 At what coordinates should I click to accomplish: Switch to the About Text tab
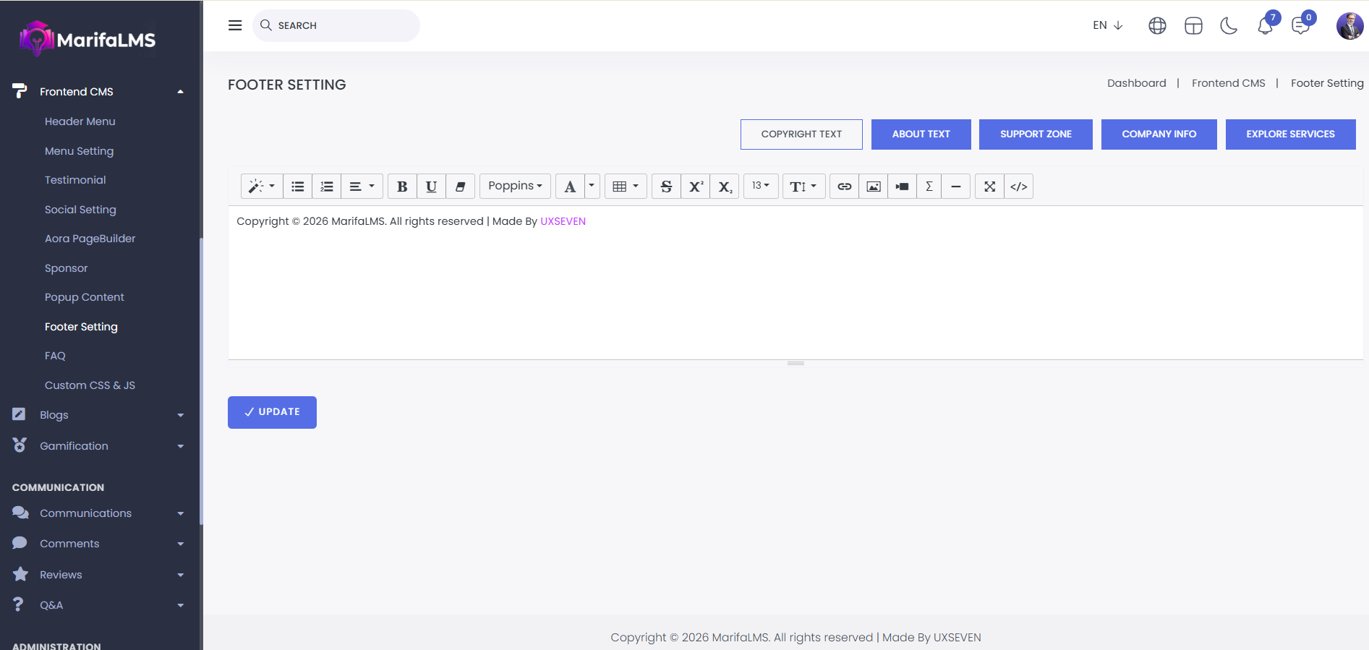click(x=921, y=134)
